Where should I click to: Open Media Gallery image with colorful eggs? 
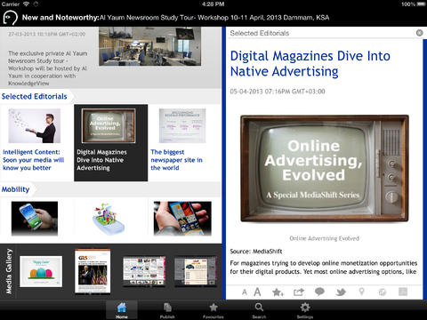(x=41, y=271)
